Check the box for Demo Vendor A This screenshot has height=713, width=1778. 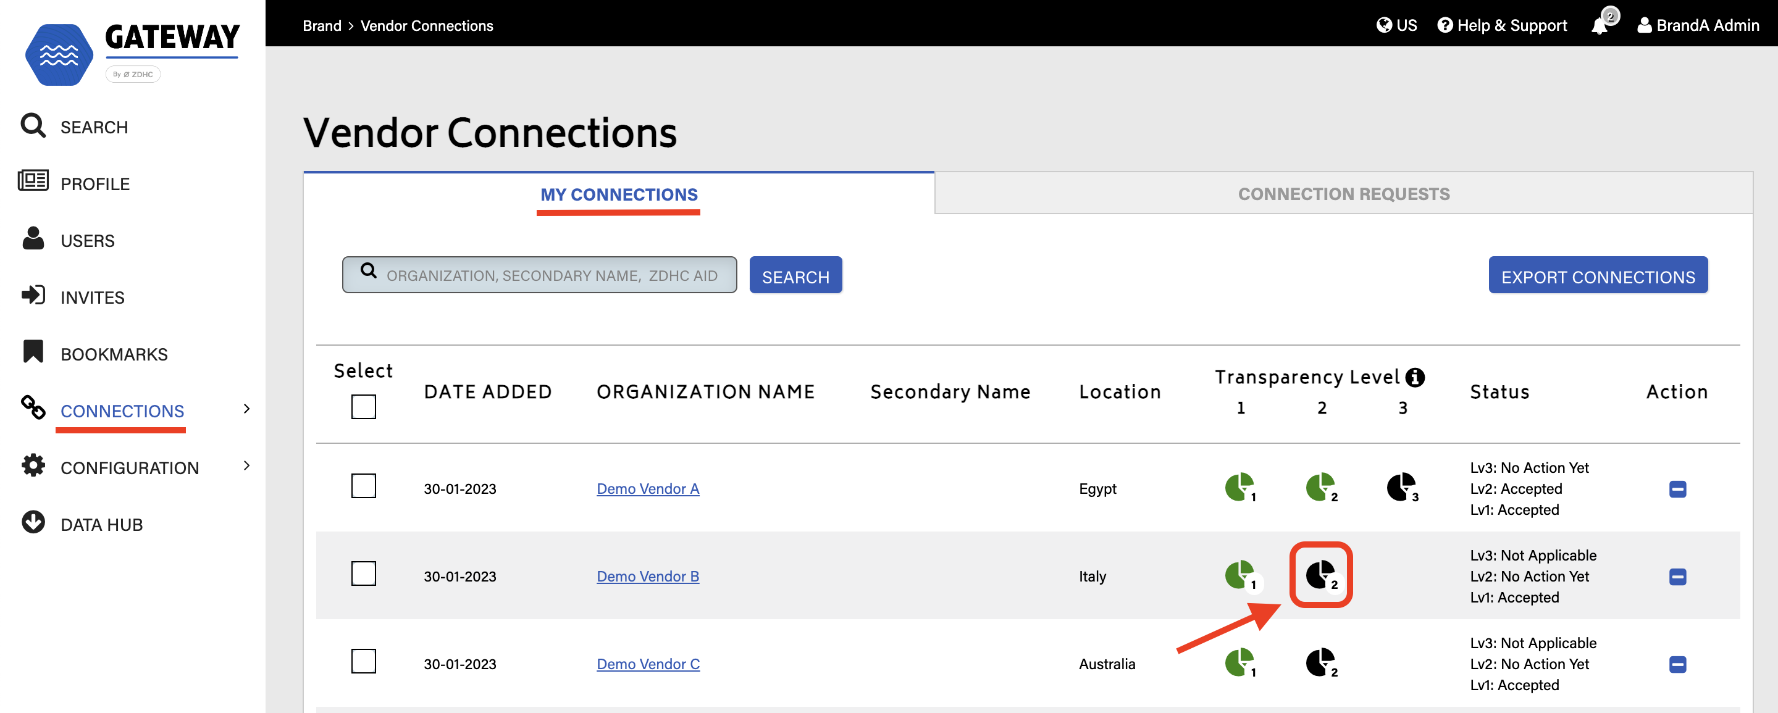(x=364, y=486)
